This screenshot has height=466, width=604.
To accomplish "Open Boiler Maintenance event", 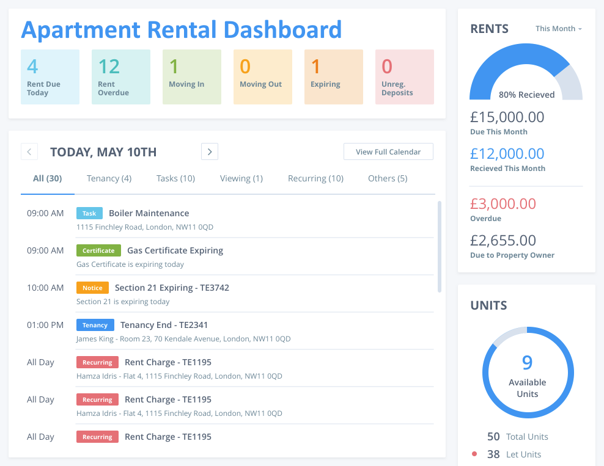I will point(149,213).
